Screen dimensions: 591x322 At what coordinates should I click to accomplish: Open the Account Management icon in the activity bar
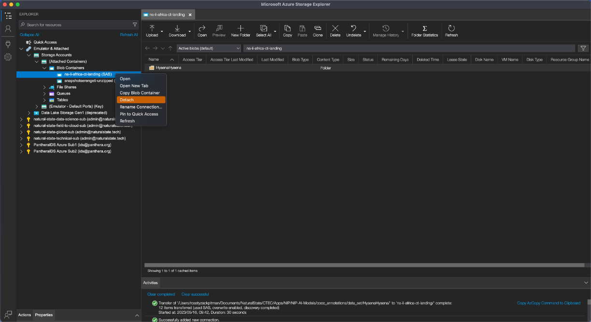coord(8,29)
